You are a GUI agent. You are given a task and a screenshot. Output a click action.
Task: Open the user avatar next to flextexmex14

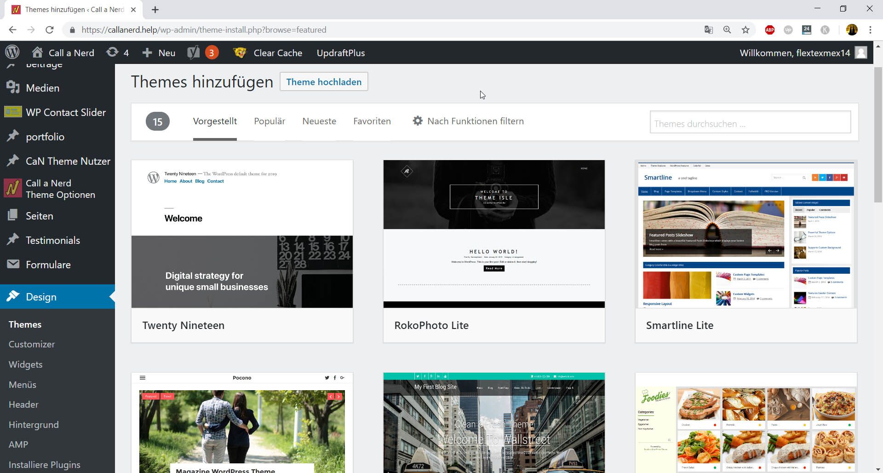coord(861,52)
